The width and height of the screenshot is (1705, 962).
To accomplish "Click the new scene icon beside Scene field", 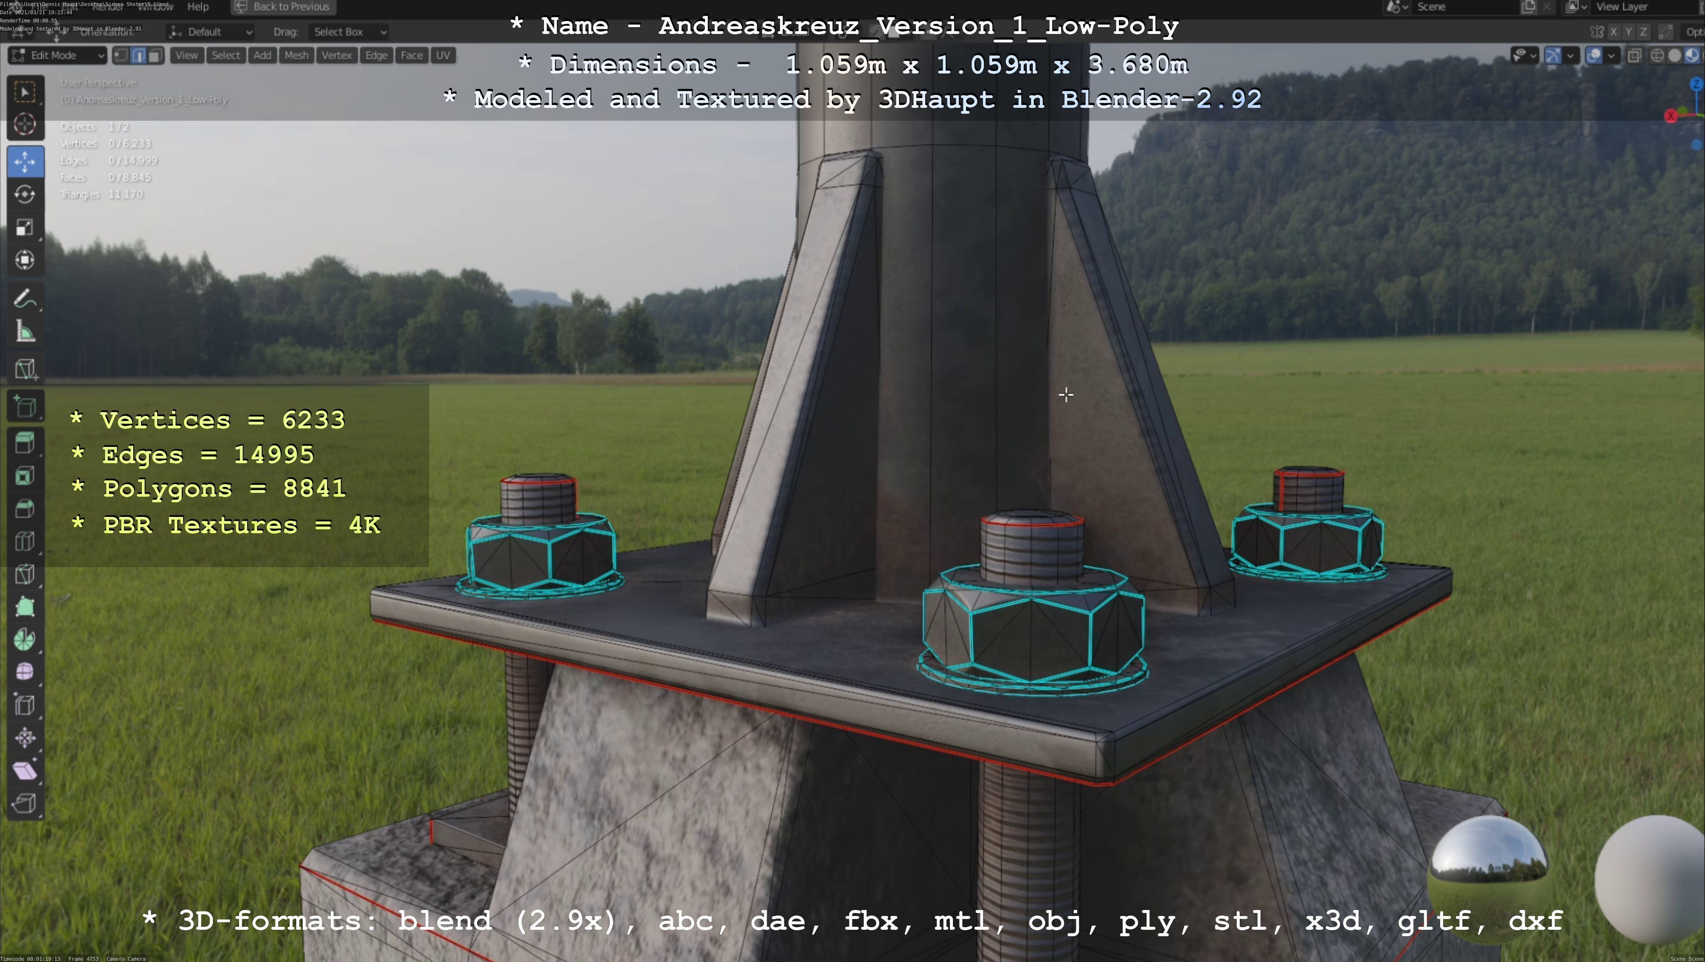I will point(1528,6).
